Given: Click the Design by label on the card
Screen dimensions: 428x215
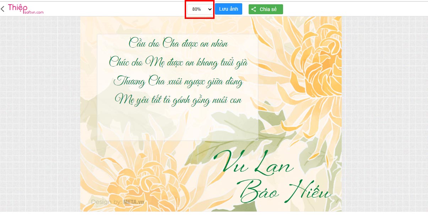Looking at the screenshot, I should point(105,201).
